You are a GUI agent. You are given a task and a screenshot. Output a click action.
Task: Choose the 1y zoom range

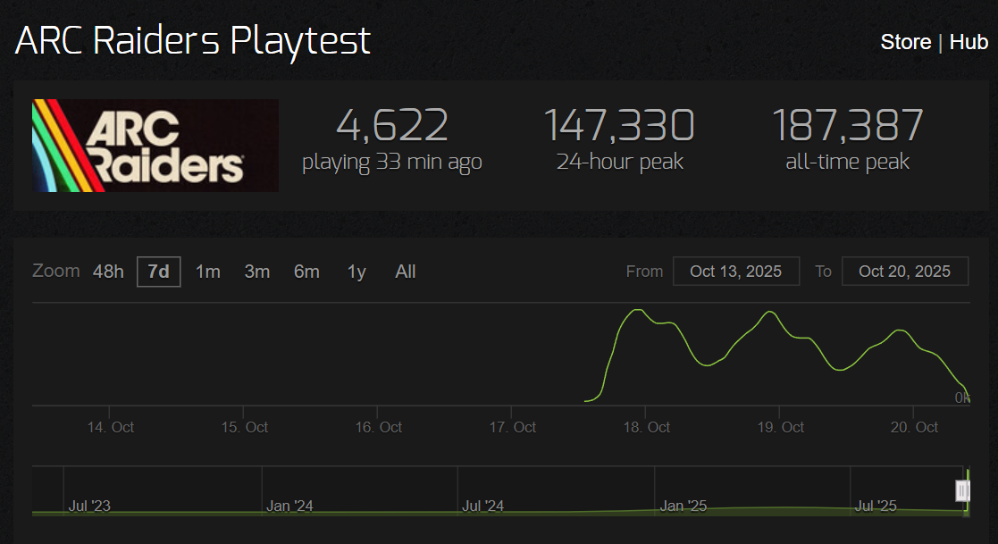pyautogui.click(x=356, y=272)
